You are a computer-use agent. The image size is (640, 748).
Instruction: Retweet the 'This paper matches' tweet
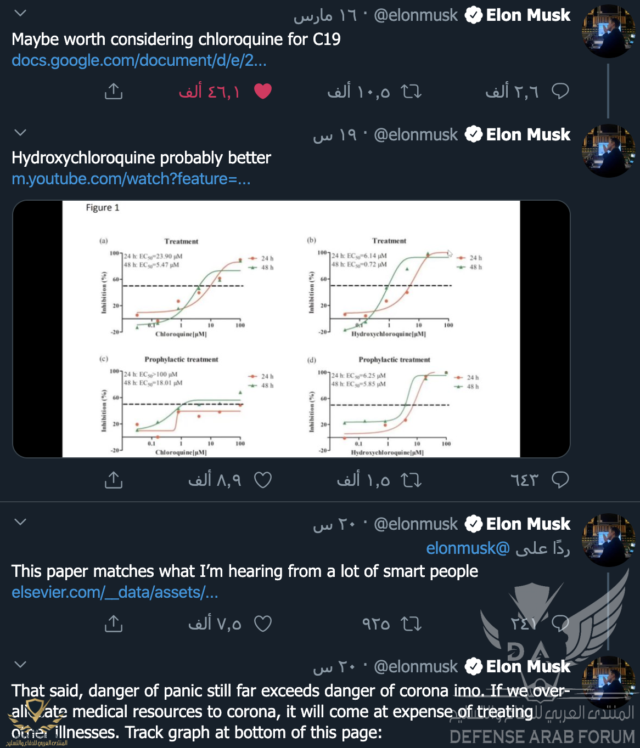point(411,624)
